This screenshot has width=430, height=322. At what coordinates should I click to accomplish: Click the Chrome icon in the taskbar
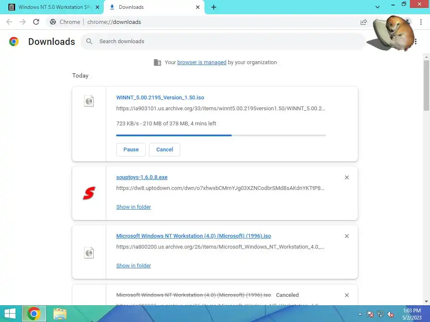34,314
